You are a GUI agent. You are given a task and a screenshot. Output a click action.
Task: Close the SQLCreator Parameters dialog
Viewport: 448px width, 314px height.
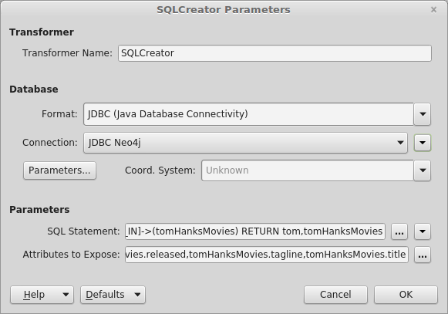point(433,10)
